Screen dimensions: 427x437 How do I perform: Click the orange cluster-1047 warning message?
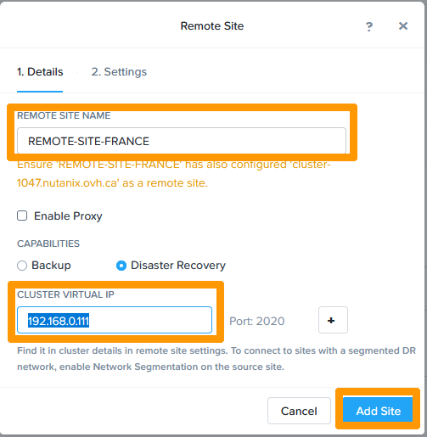(173, 174)
